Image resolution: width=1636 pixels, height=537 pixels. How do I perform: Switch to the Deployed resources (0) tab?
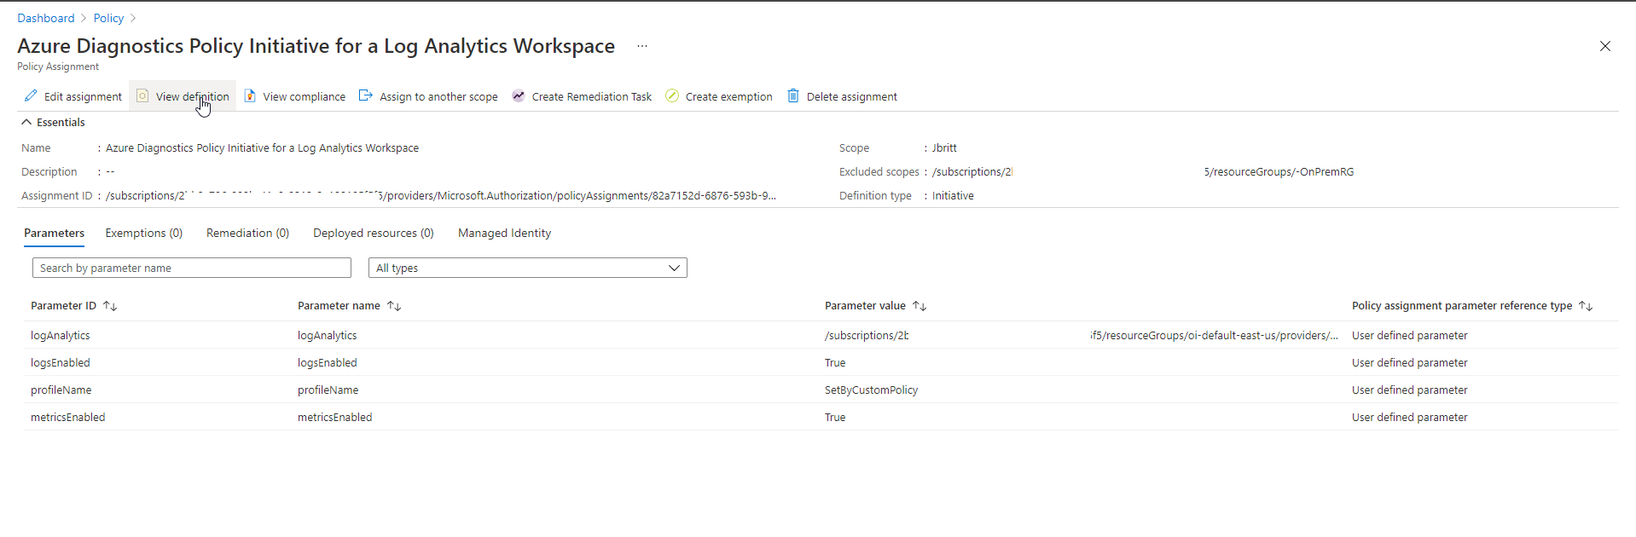374,233
